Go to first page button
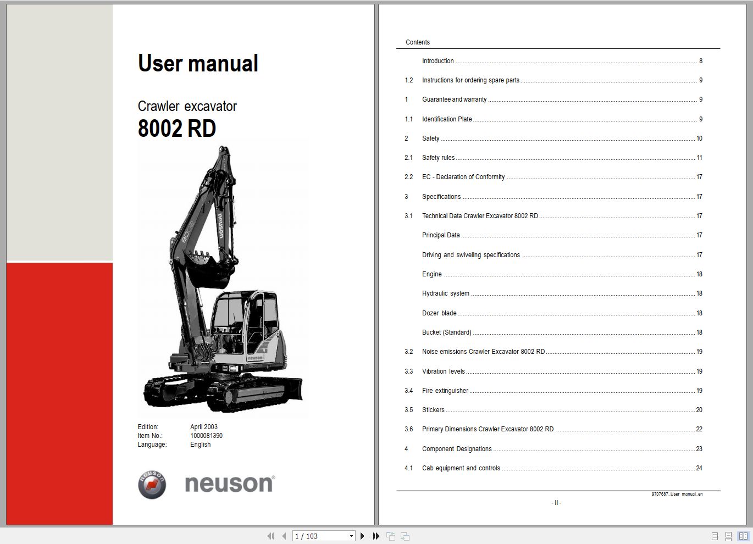Image resolution: width=753 pixels, height=544 pixels. [270, 536]
